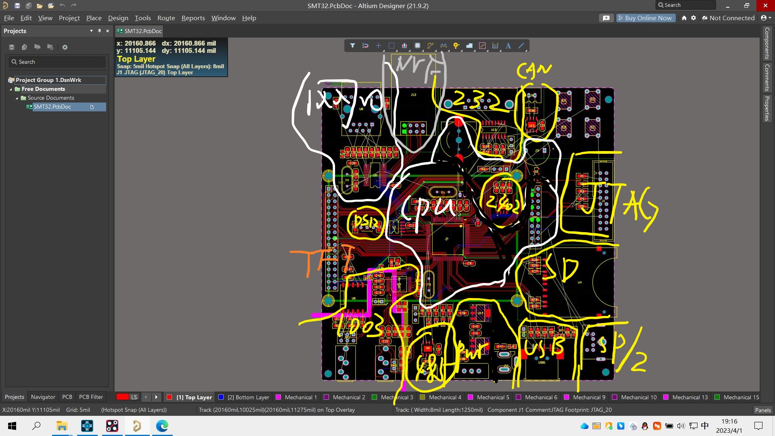Viewport: 775px width, 436px height.
Task: Open the Place menu
Action: point(94,18)
